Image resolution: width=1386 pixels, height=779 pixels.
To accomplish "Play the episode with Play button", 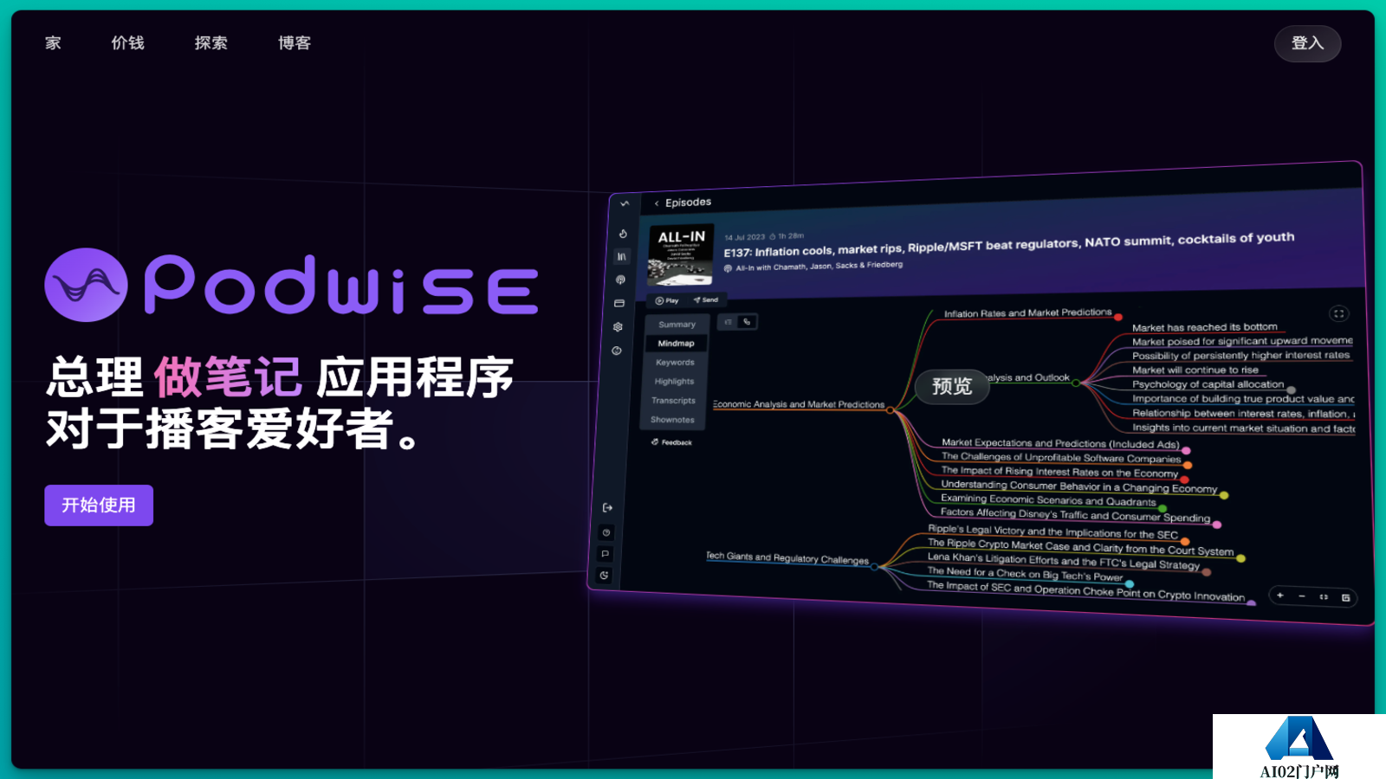I will point(667,300).
